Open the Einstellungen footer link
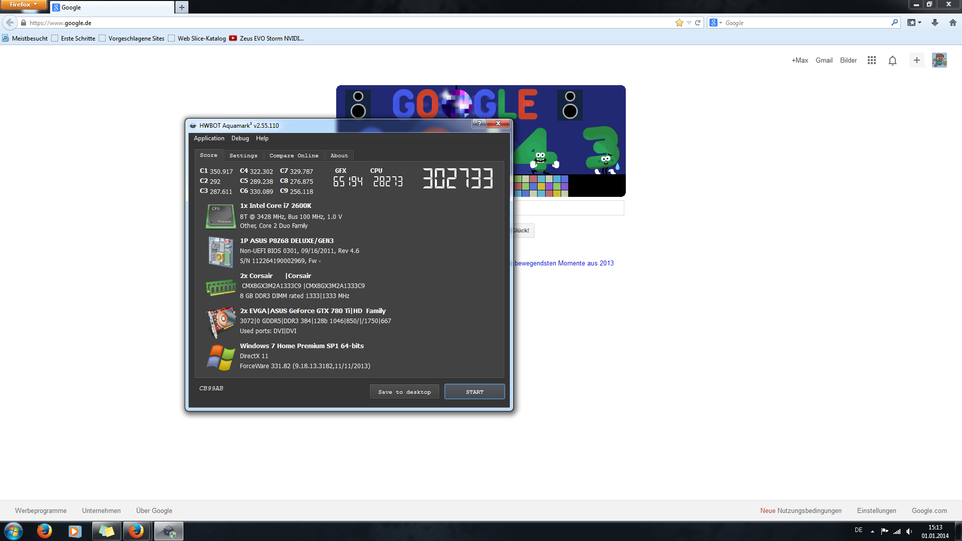Screen dimensions: 962x541 pyautogui.click(x=876, y=510)
